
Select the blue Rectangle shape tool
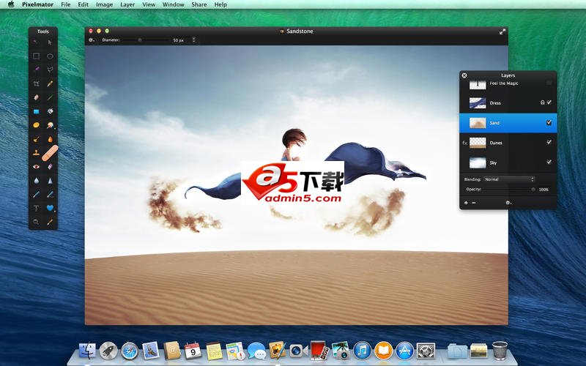coord(36,111)
